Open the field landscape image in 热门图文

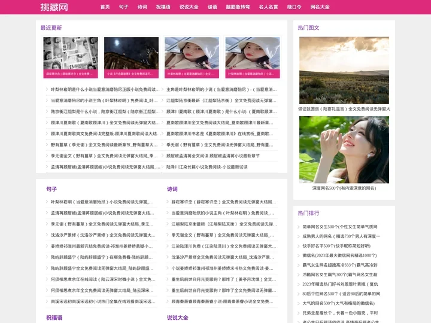click(344, 71)
